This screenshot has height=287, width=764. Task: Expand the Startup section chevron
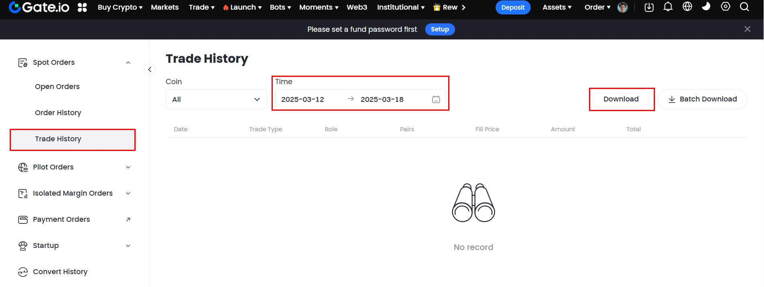128,246
